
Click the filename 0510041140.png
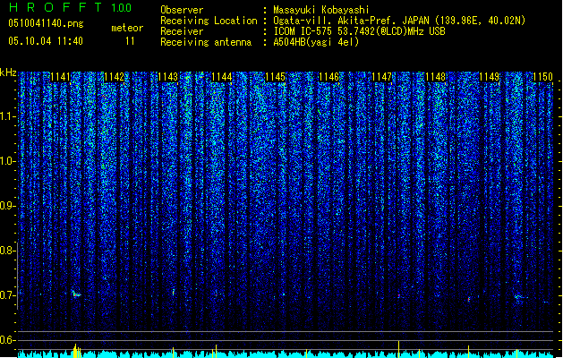[46, 23]
